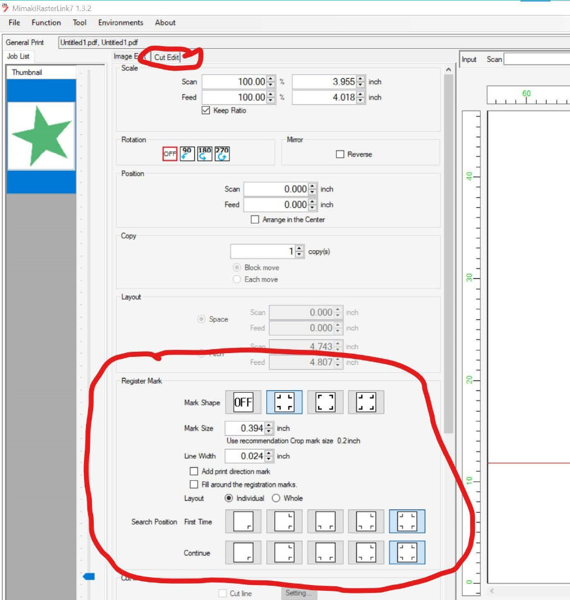Step the Scale Feed inch spinner

[x=361, y=97]
